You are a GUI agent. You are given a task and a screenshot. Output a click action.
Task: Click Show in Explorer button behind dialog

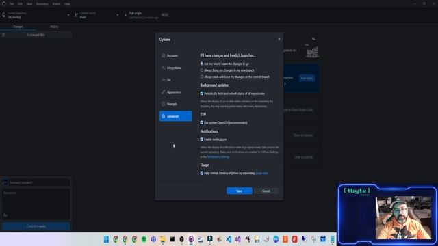point(303,135)
